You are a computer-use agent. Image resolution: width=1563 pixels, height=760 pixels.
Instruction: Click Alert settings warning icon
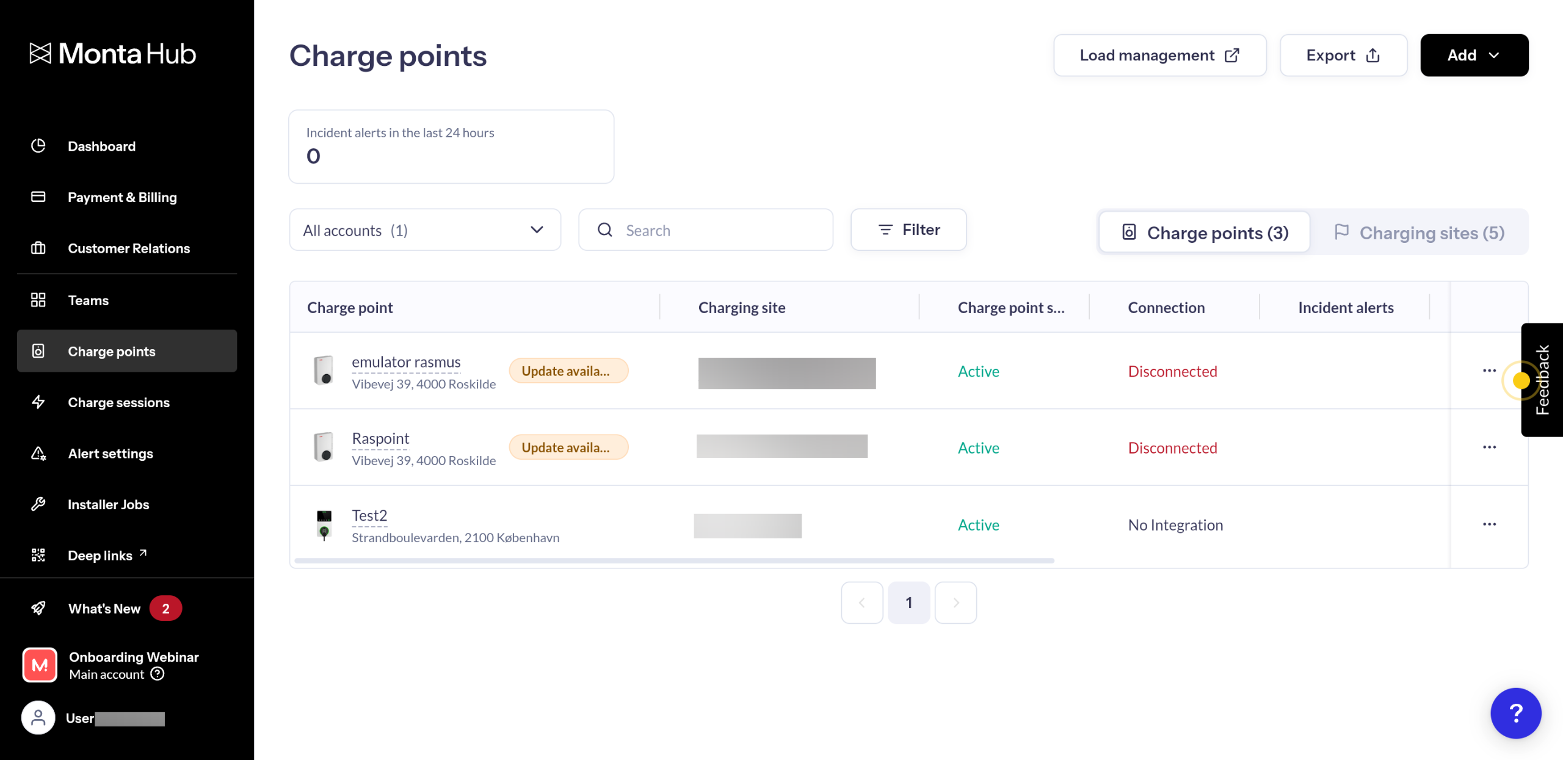(38, 453)
